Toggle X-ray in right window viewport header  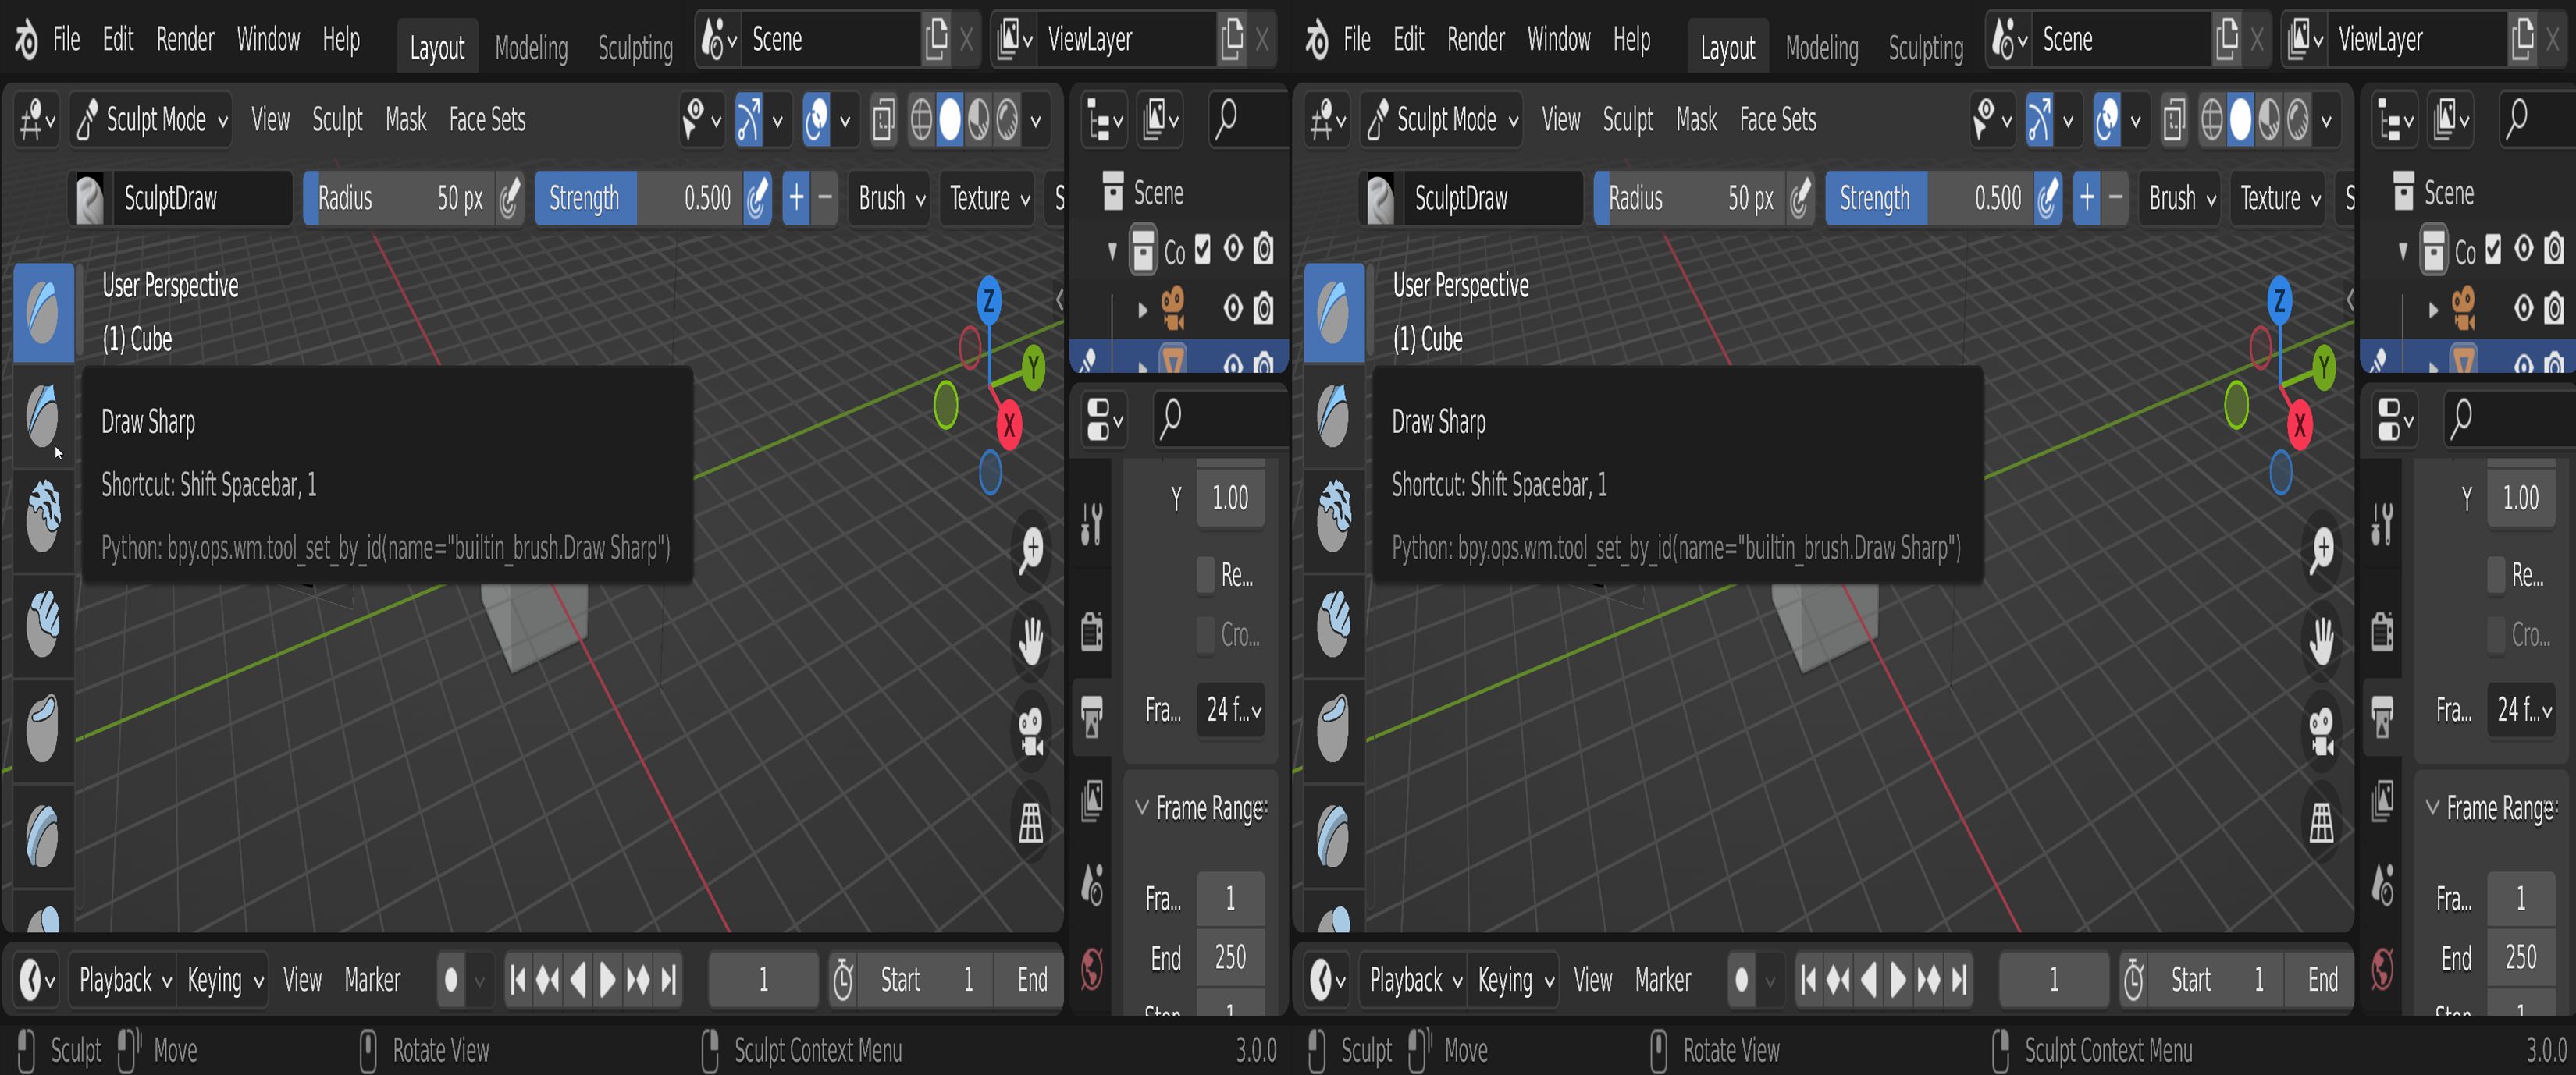(x=2174, y=120)
